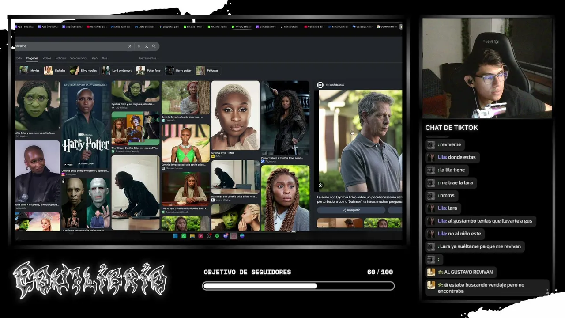565x318 pixels.
Task: Click in the Google search input field
Action: (x=71, y=46)
